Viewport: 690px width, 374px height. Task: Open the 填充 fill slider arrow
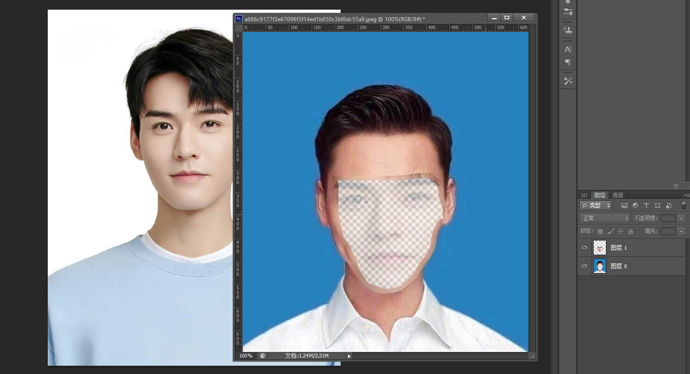[682, 232]
